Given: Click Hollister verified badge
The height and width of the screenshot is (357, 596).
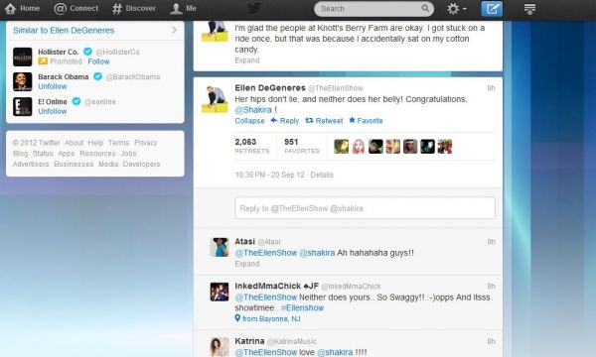Looking at the screenshot, I should tap(87, 52).
